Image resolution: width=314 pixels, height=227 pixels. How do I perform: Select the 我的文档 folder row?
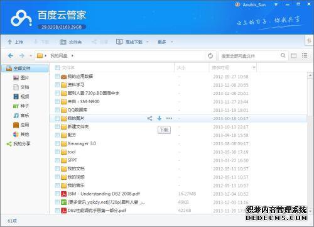(x=178, y=169)
